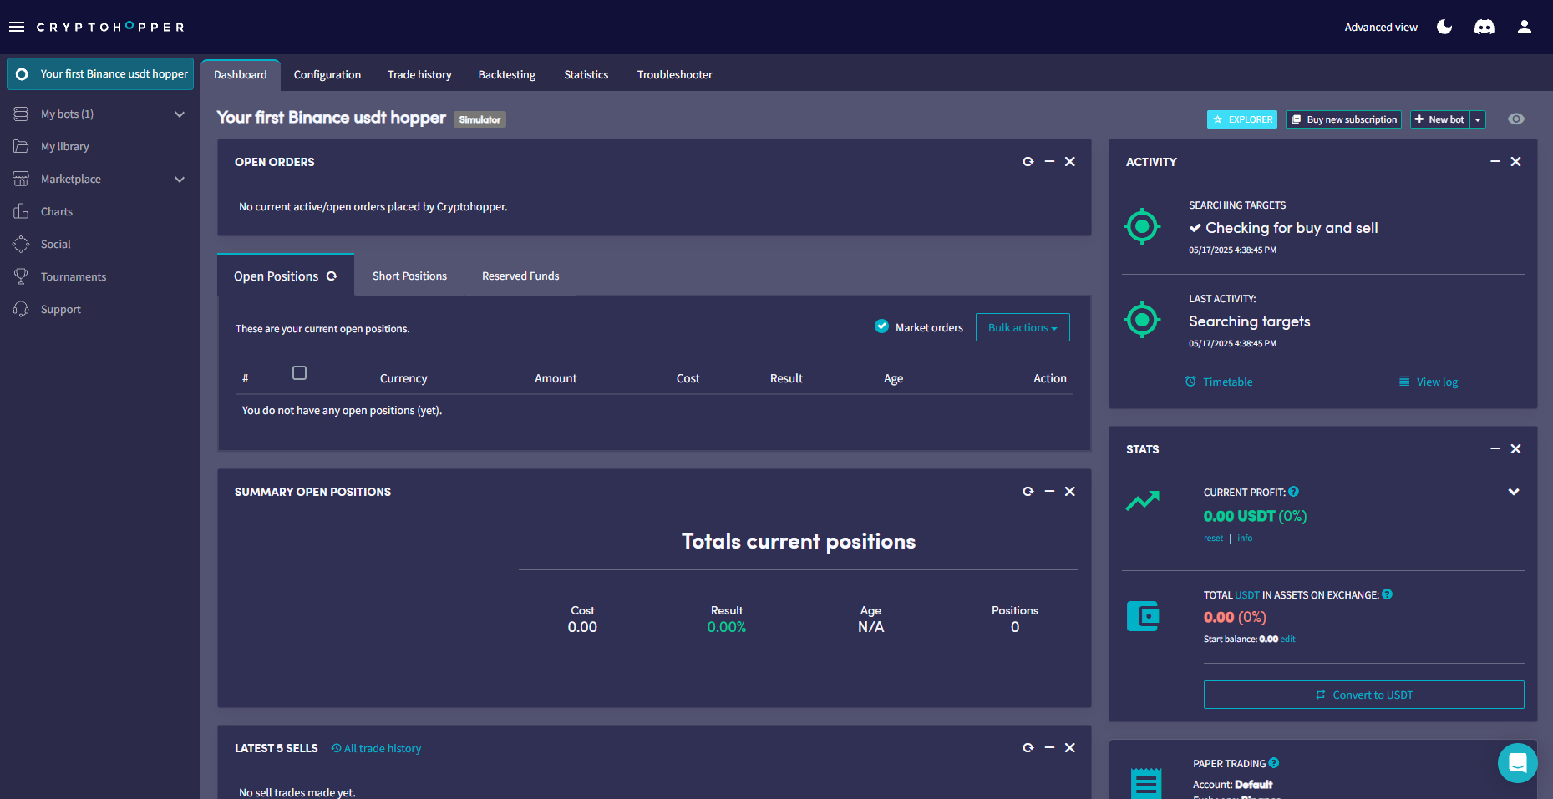Minimize the Activity panel
The image size is (1553, 799).
[x=1495, y=162]
